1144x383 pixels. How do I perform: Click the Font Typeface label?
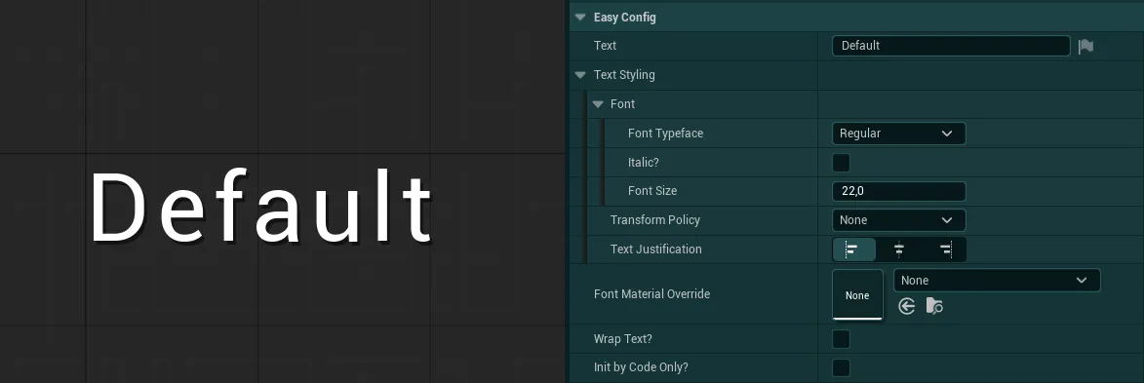(665, 134)
